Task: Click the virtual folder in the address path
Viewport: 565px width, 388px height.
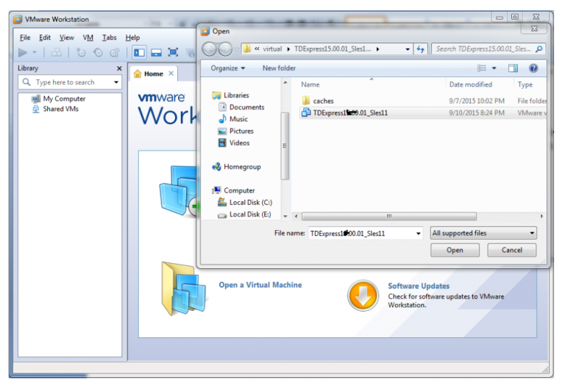Action: (272, 49)
